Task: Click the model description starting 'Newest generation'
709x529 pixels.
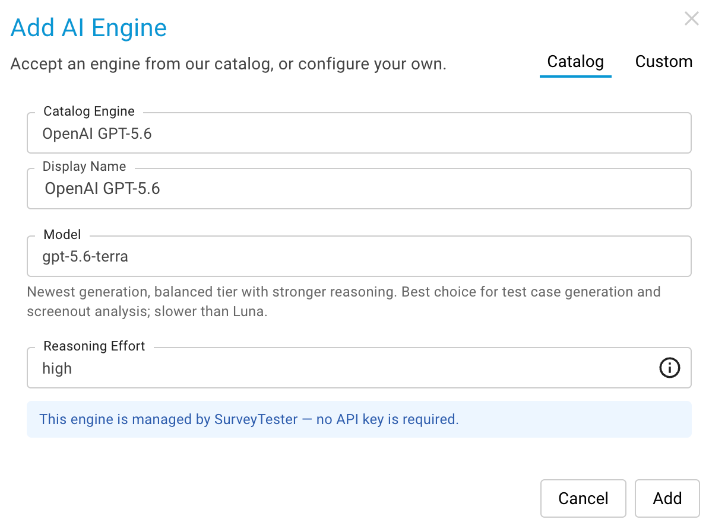Action: [344, 301]
